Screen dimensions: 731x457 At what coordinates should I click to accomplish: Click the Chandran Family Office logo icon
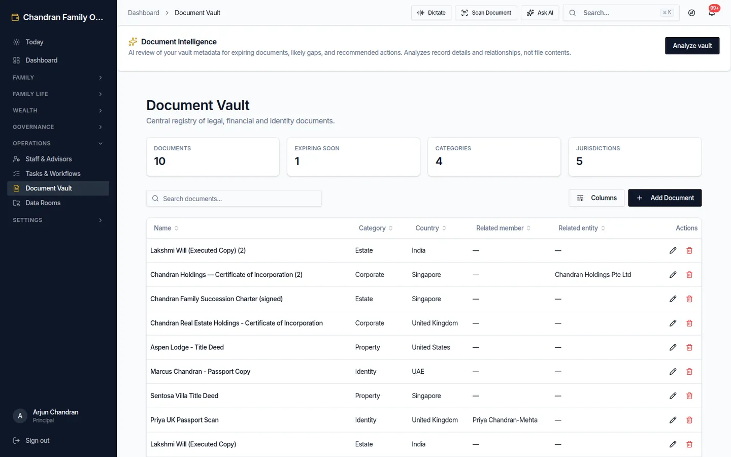pyautogui.click(x=15, y=17)
